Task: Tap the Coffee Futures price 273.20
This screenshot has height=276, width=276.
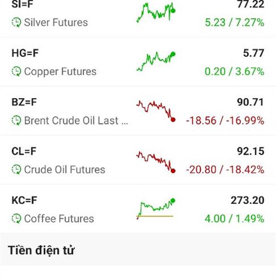Action: point(247,200)
